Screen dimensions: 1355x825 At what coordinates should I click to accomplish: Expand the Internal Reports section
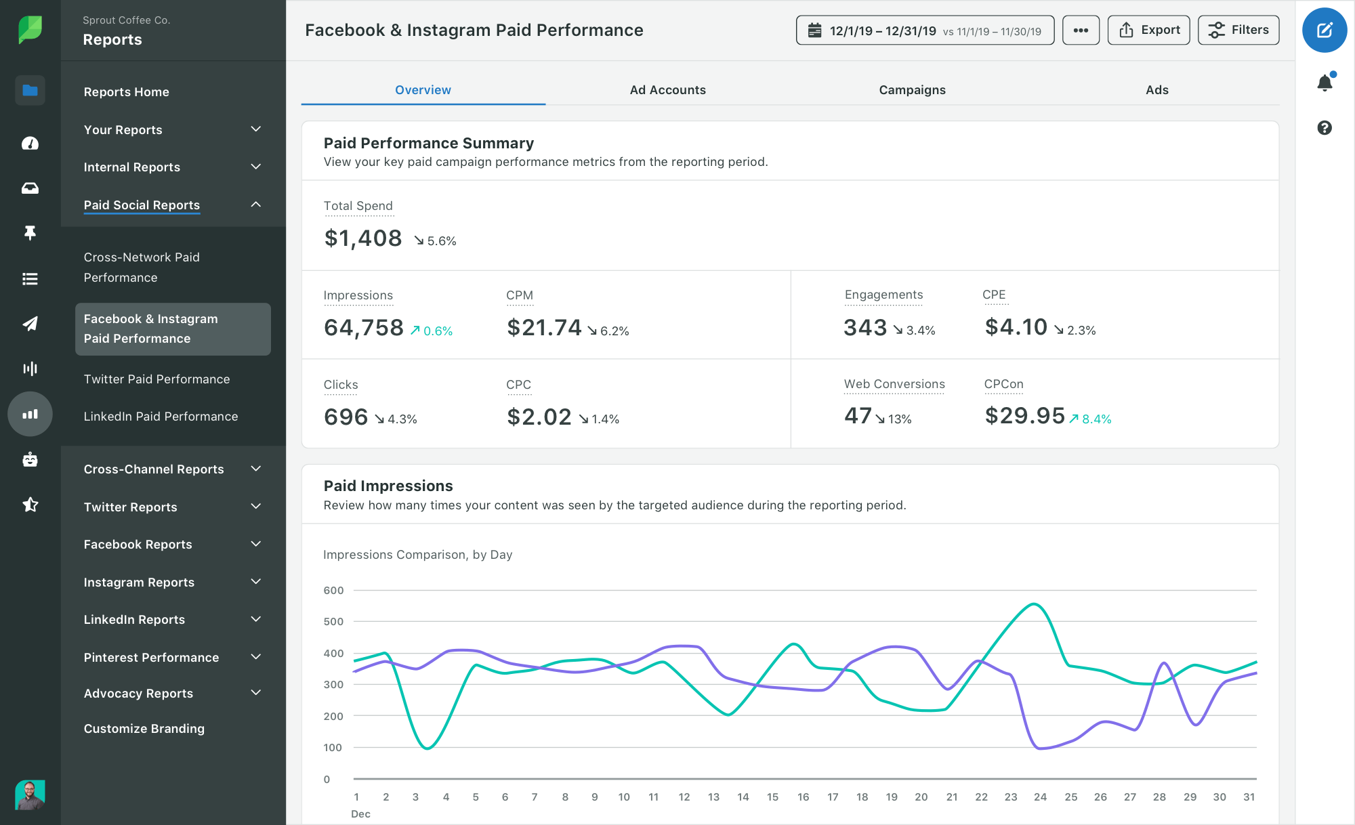pos(173,167)
